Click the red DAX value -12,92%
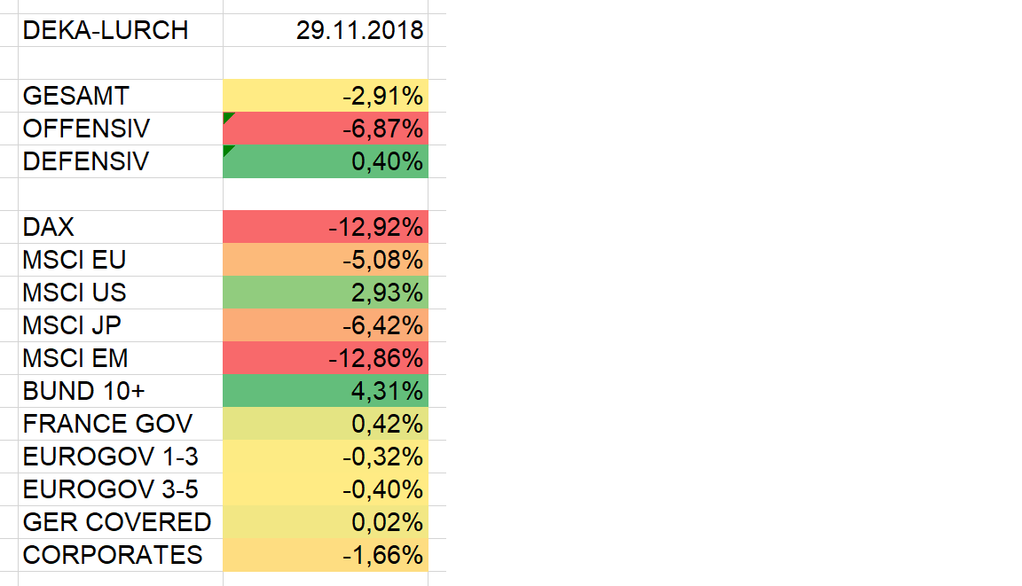Viewport: 1022px width, 586px height. pos(325,227)
